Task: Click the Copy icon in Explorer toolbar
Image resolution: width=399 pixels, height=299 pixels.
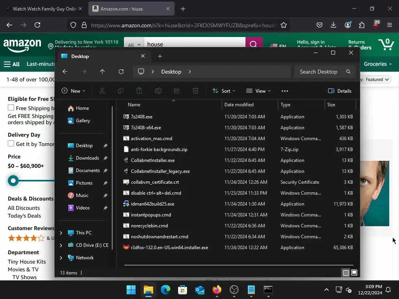Action: (x=121, y=91)
